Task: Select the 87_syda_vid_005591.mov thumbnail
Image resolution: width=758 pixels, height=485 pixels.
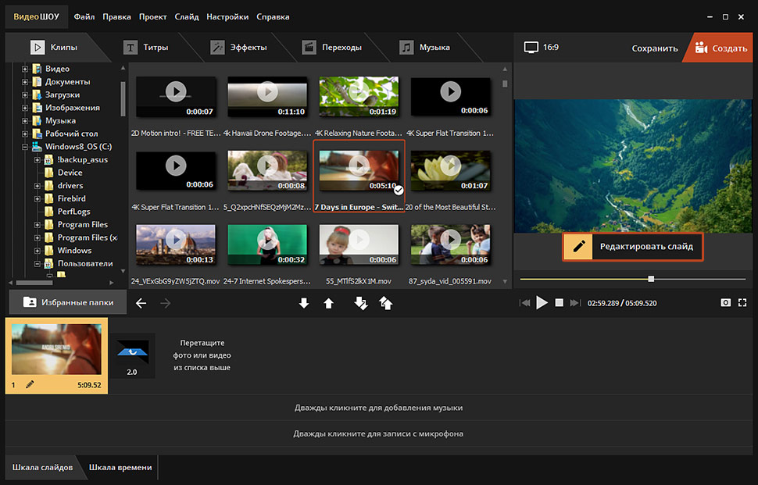Action: coord(451,245)
